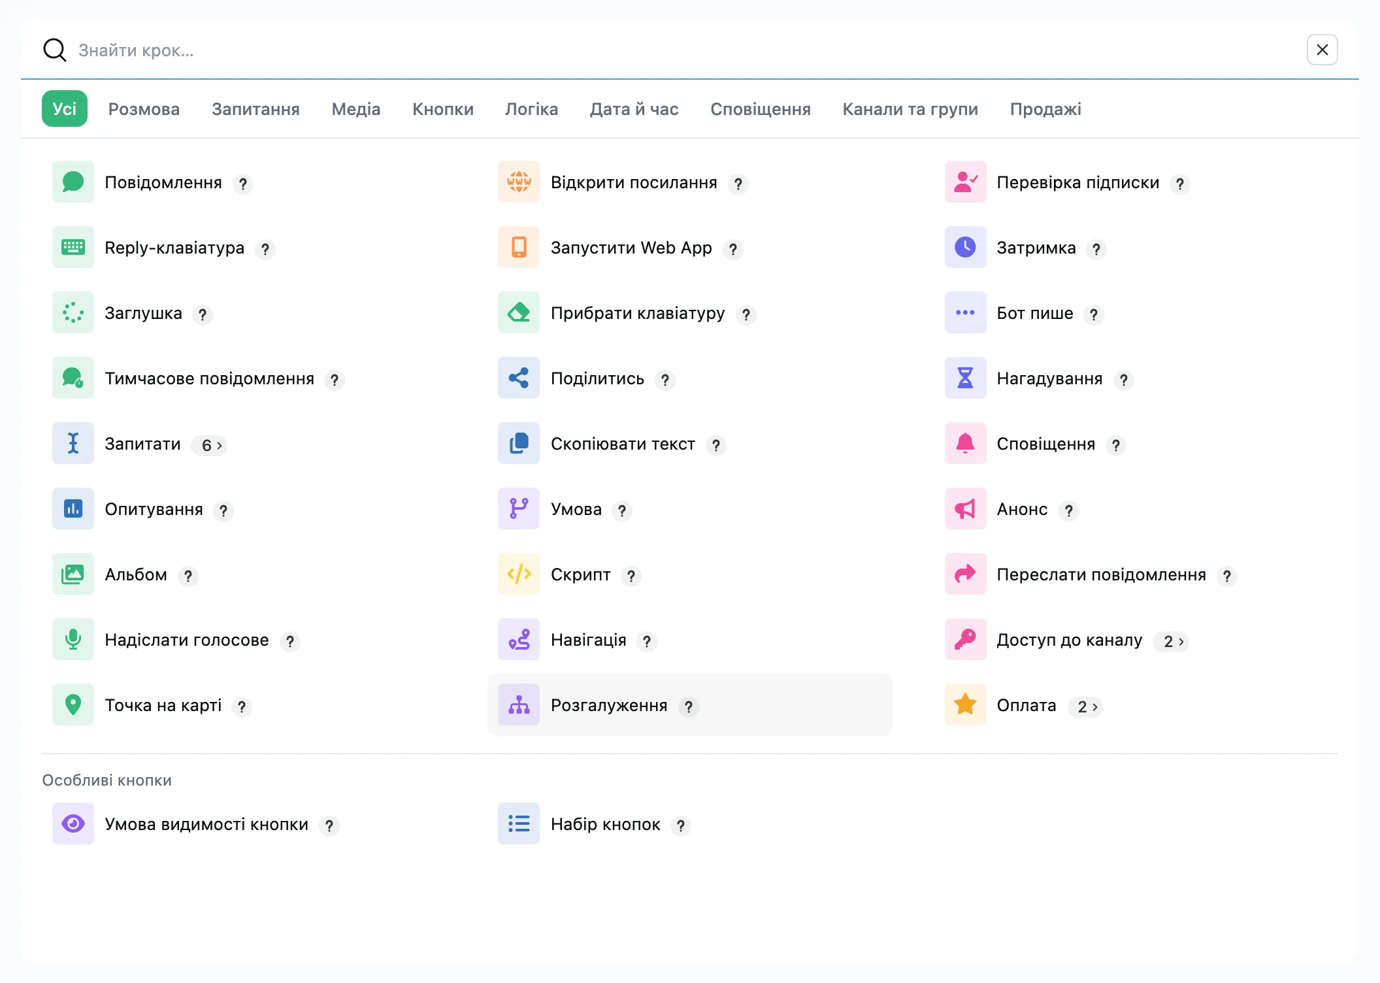Switch to the Розмова tab
1380x983 pixels.
[144, 109]
